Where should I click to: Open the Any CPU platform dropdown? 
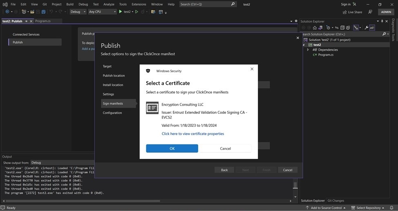click(102, 12)
